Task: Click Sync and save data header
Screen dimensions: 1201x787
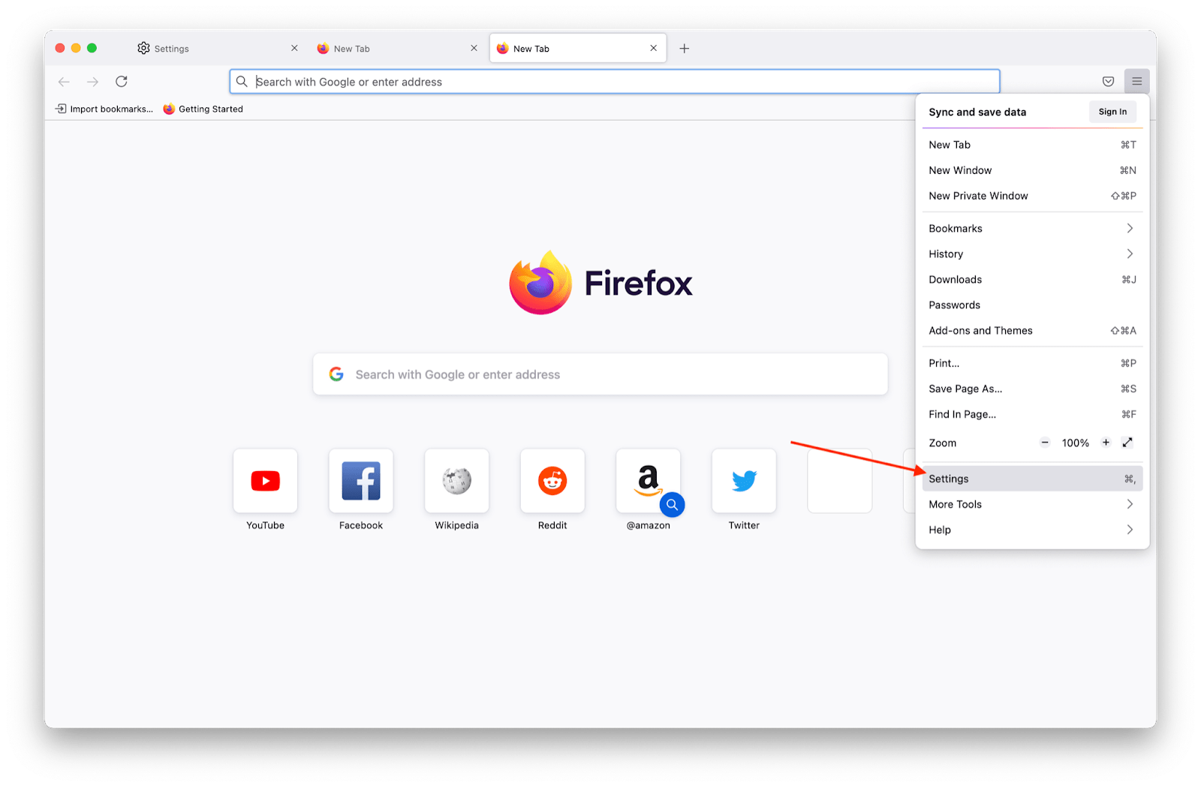Action: [x=977, y=112]
